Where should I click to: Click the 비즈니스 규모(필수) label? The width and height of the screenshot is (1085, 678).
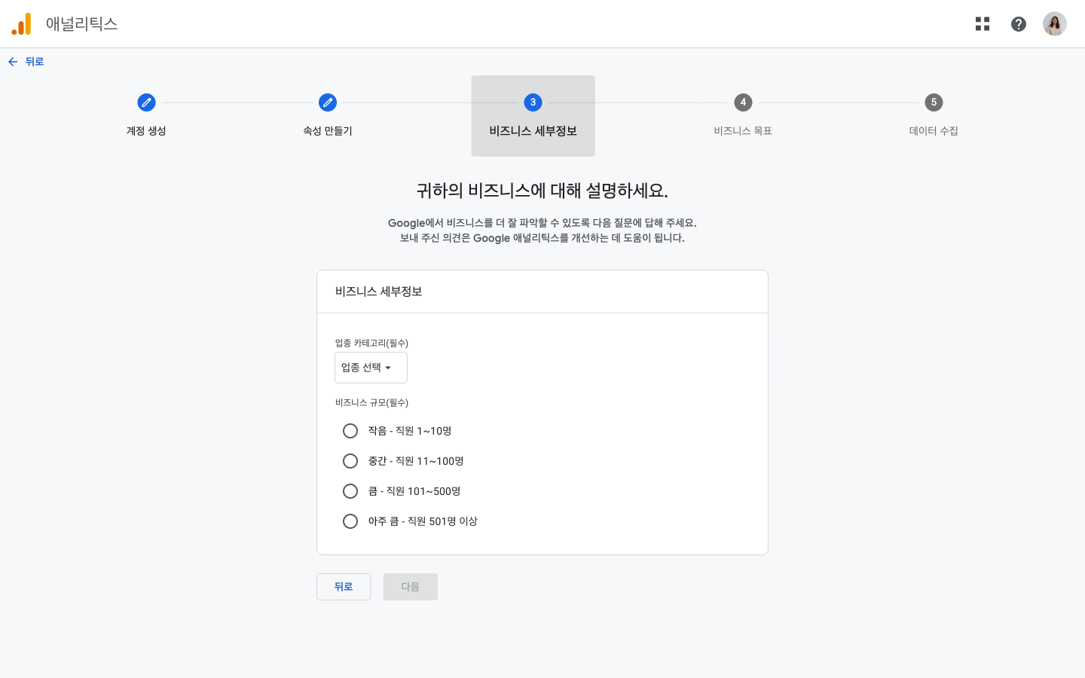click(x=371, y=402)
